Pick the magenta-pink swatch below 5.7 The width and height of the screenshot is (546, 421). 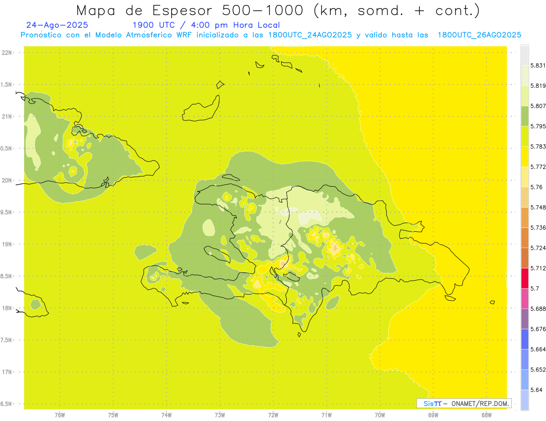pyautogui.click(x=525, y=298)
